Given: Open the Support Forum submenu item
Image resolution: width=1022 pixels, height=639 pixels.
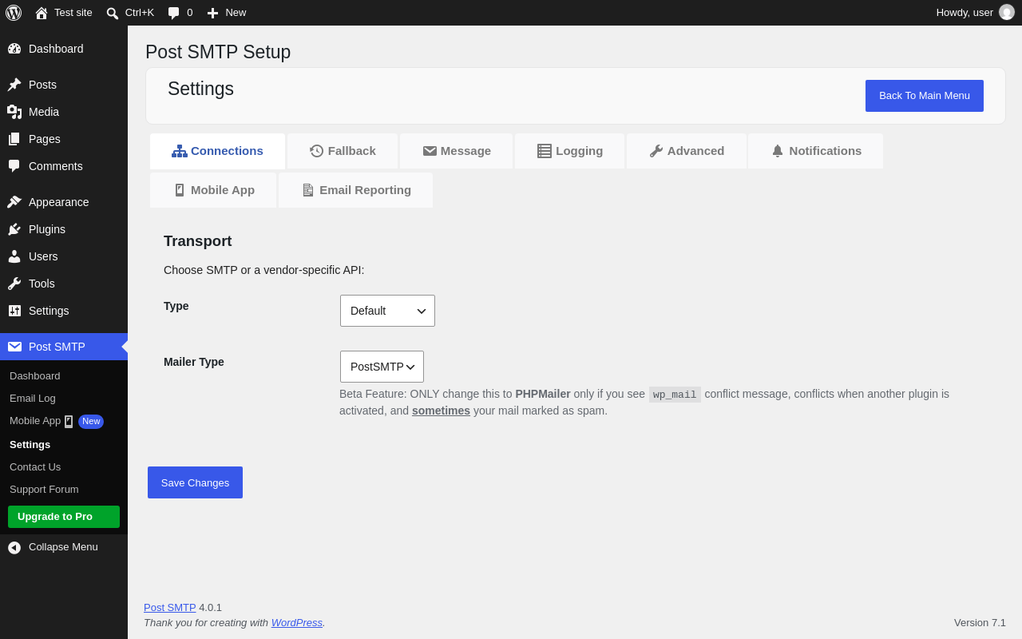Looking at the screenshot, I should tap(44, 490).
